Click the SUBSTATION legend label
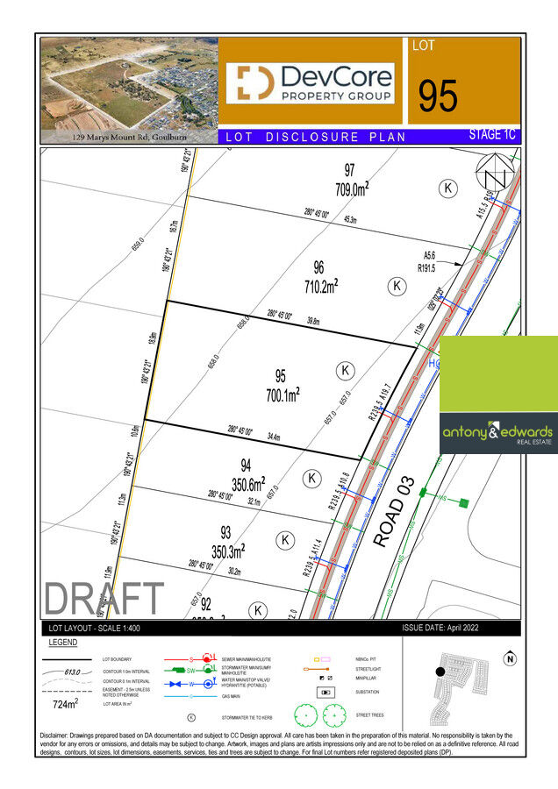Screen dimensions: 558x789 (x=368, y=692)
